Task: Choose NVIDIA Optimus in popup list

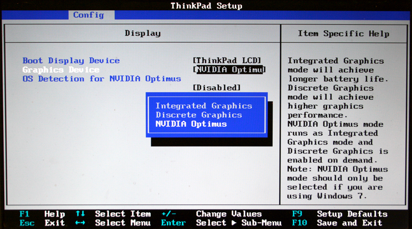Action: (x=191, y=124)
